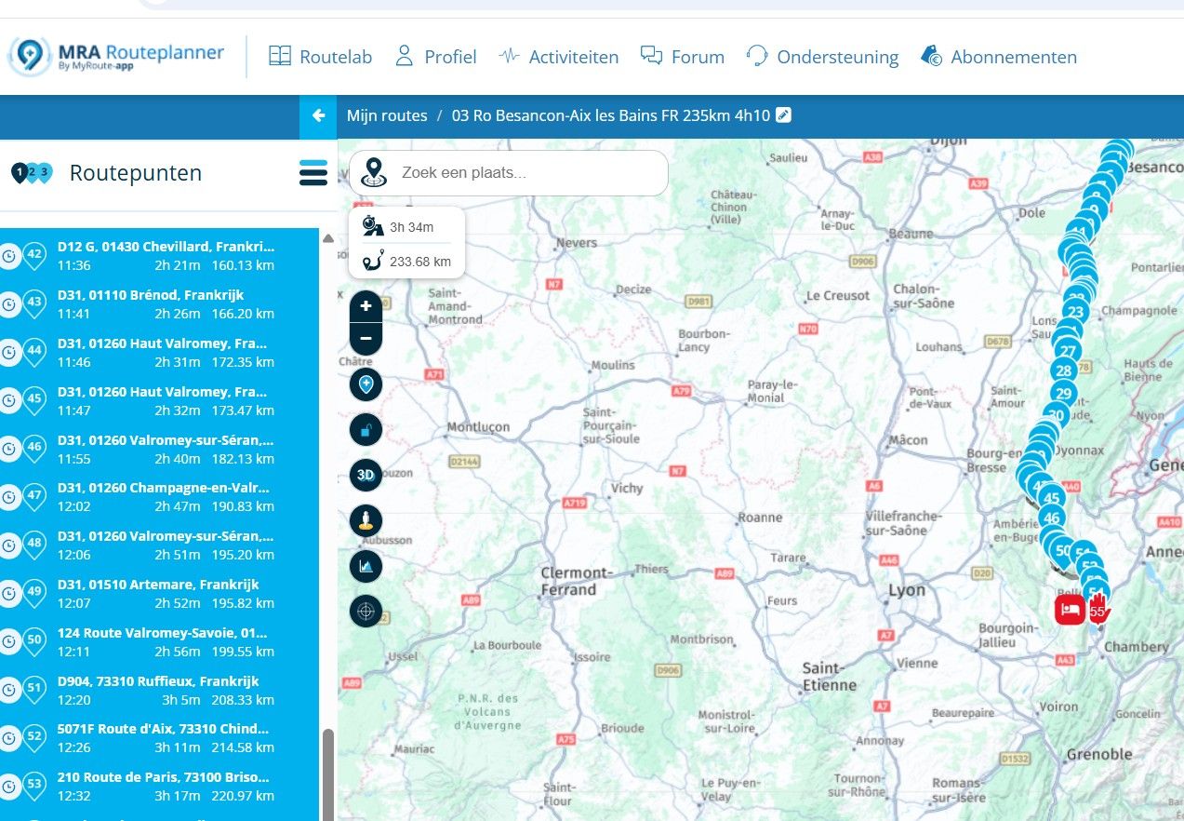This screenshot has height=821, width=1184.
Task: Select waypoint 48 Valromey-sur-Séran at 12:06
Action: (x=159, y=545)
